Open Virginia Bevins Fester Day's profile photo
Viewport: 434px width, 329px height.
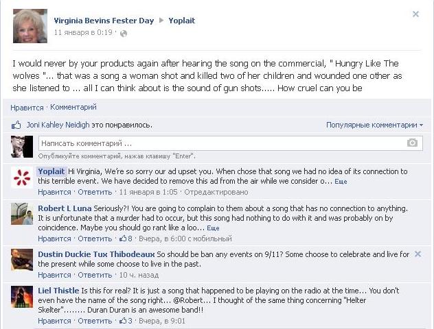(x=30, y=27)
